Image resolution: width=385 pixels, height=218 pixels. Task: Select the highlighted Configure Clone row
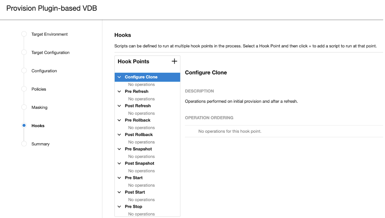pyautogui.click(x=147, y=77)
